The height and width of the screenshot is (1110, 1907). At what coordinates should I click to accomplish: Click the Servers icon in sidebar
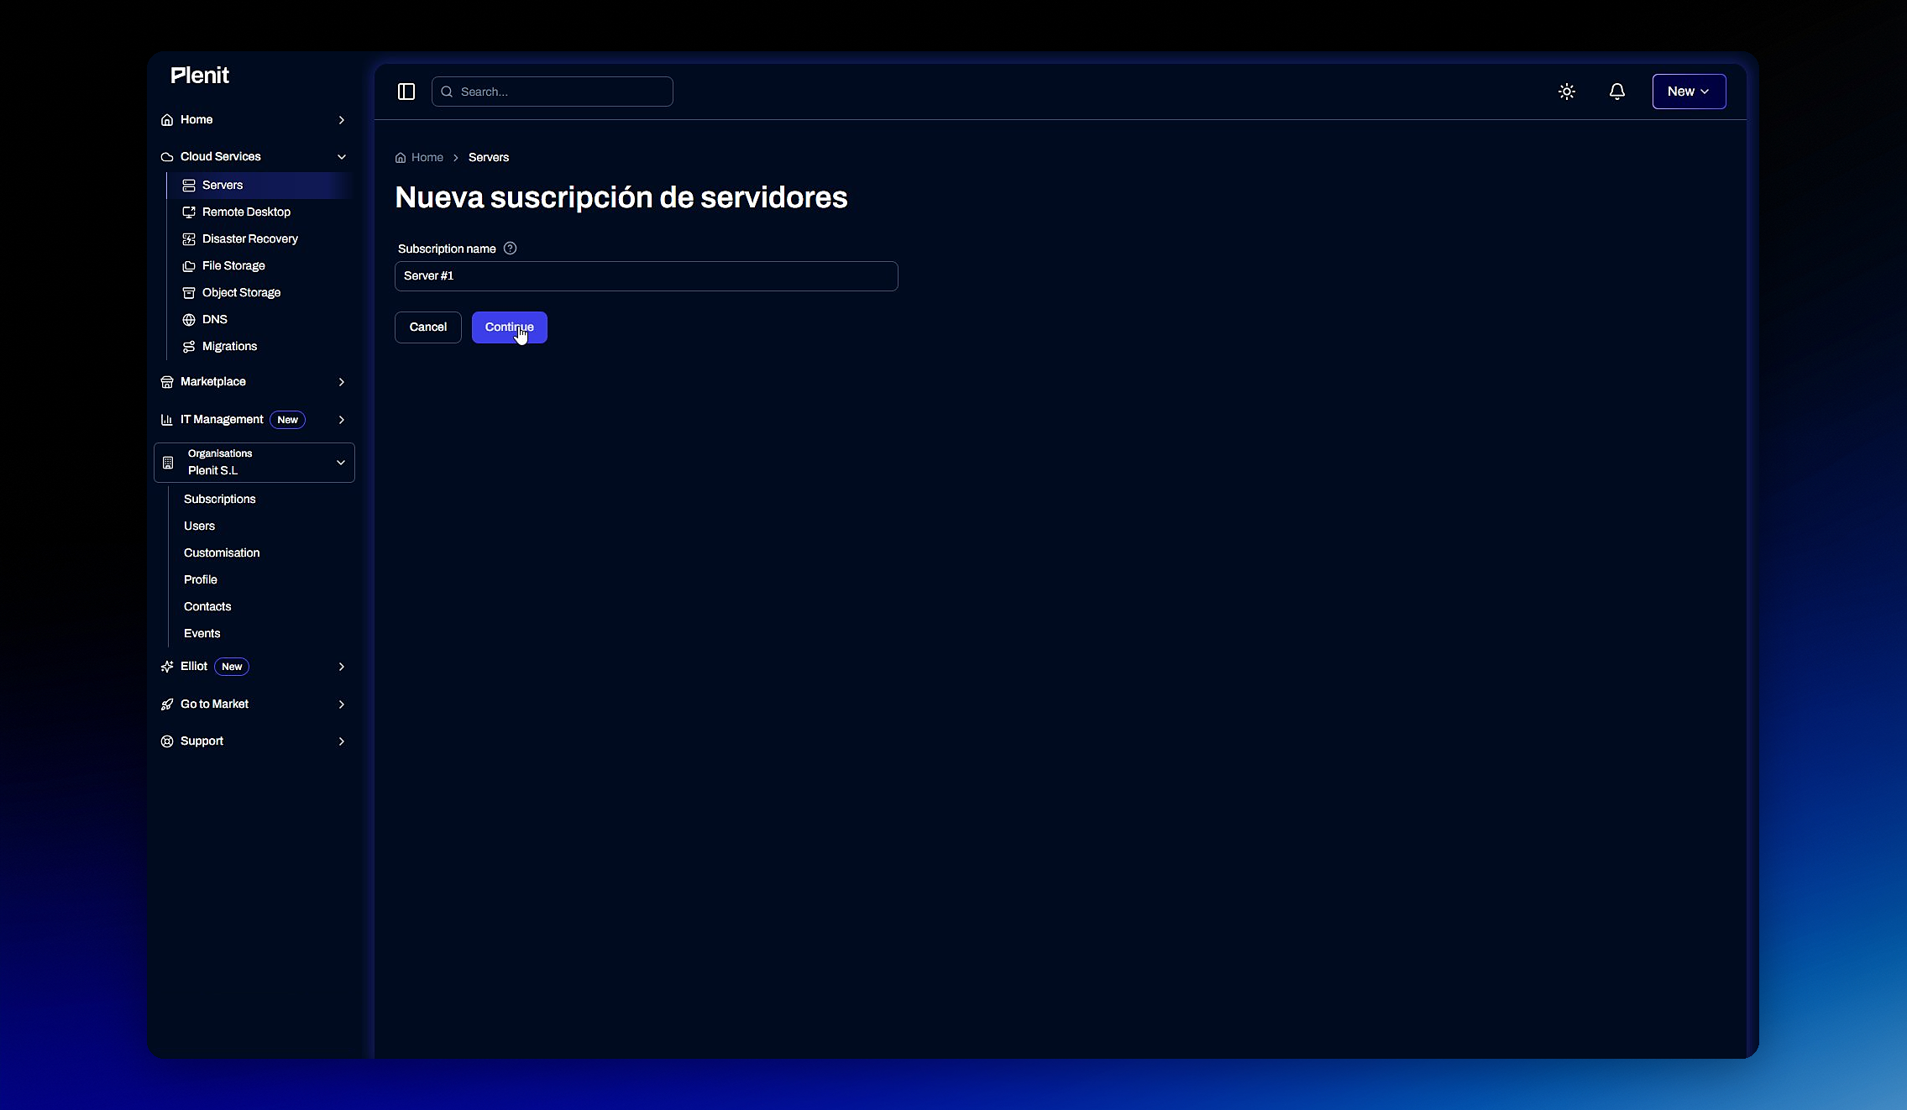click(x=189, y=186)
